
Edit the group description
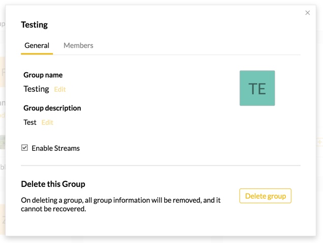click(x=47, y=122)
